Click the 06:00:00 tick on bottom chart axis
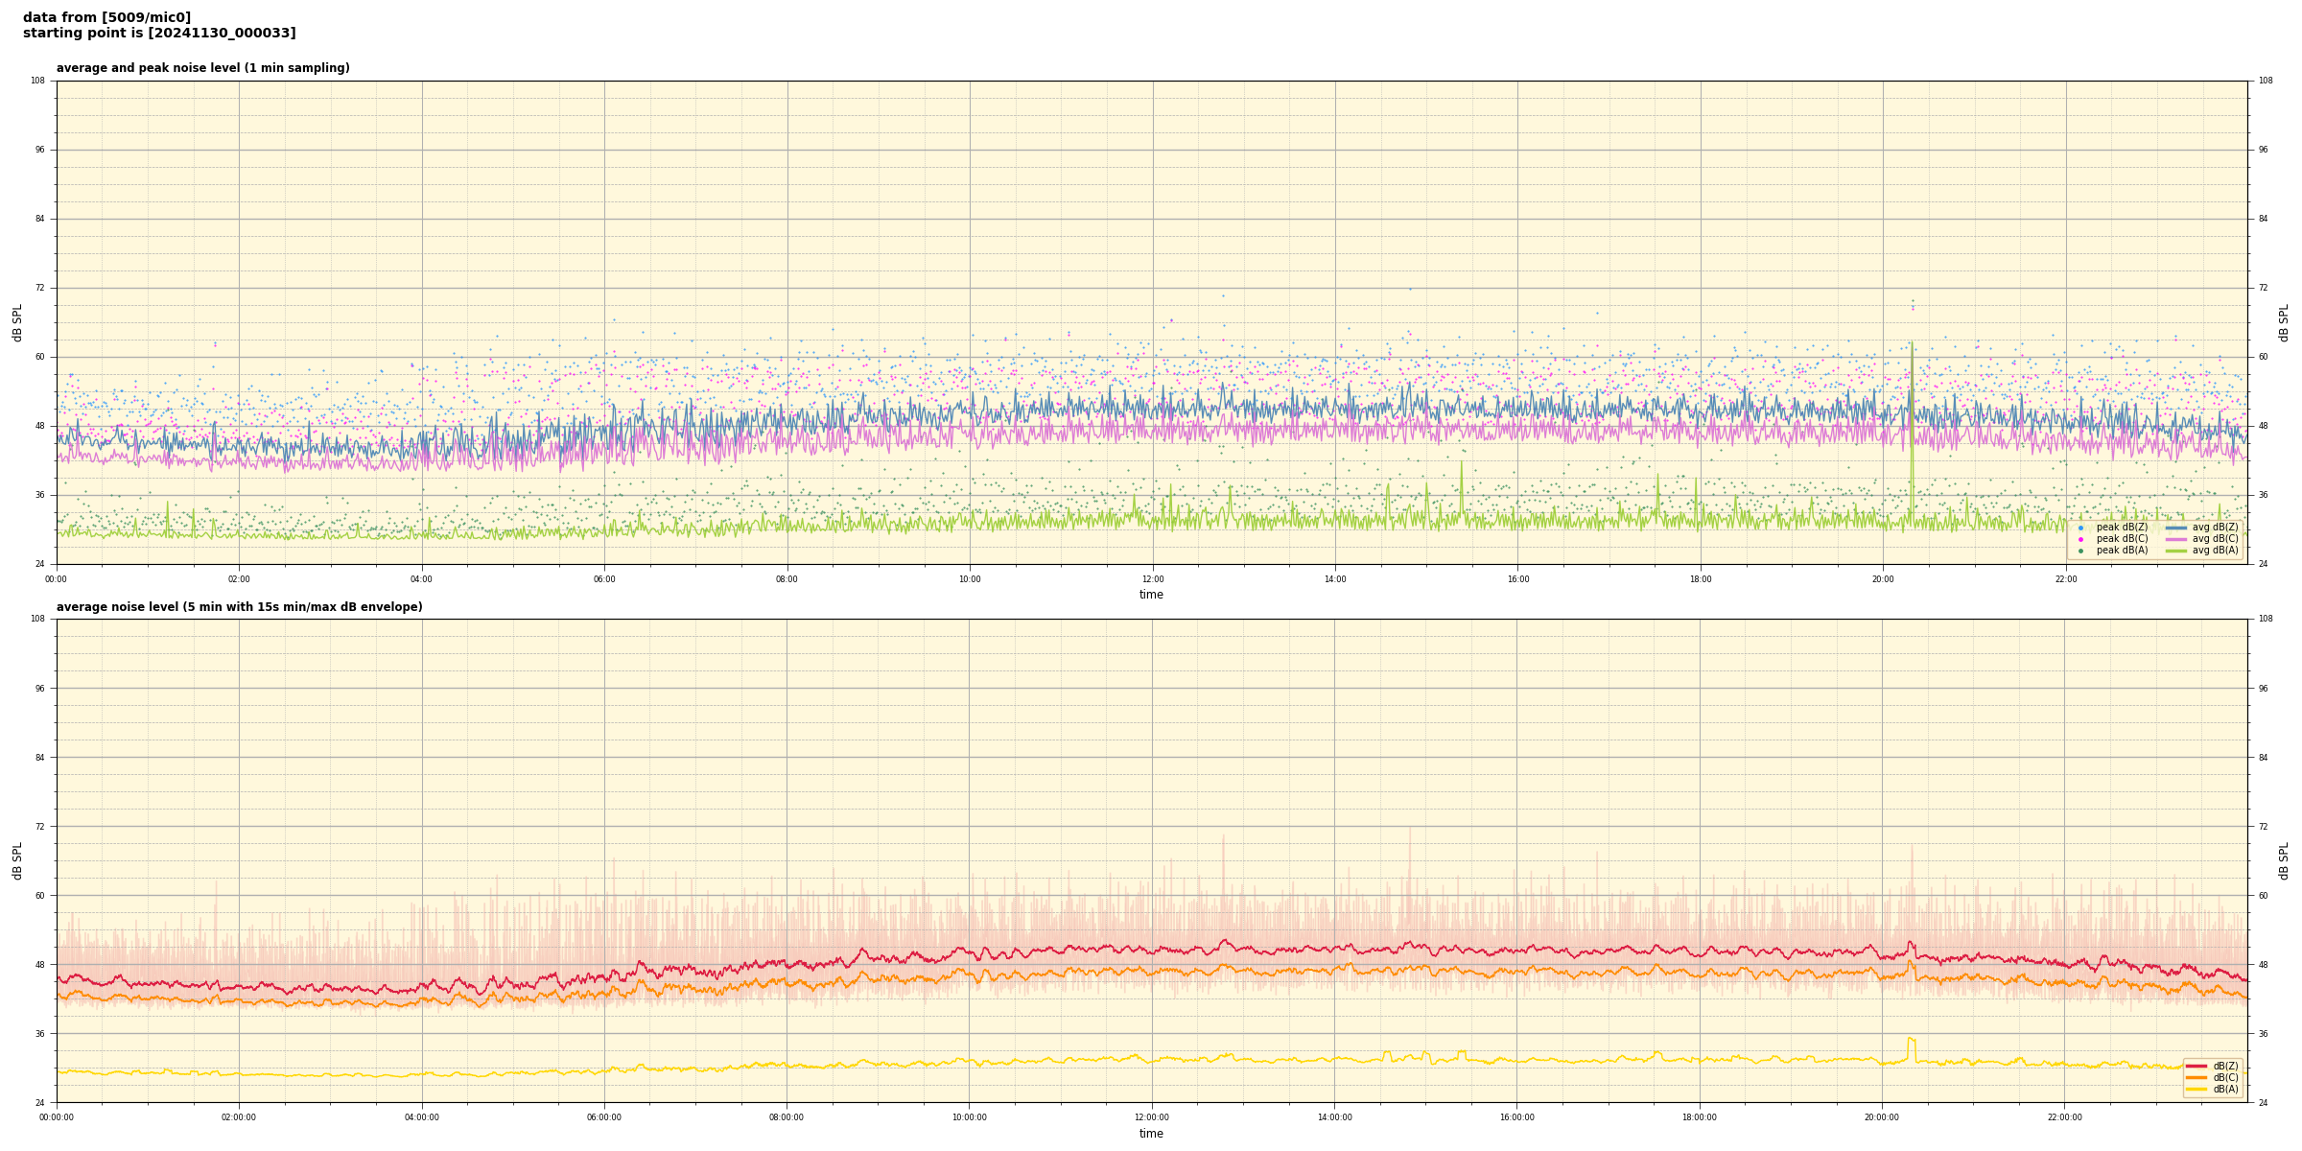This screenshot has width=2302, height=1151. coord(604,1117)
